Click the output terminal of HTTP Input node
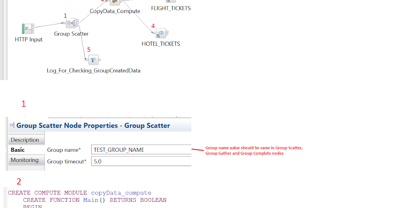Viewport: 396px width, 208px height. [x=33, y=28]
